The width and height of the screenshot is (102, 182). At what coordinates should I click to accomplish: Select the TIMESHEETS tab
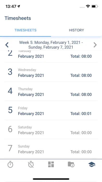coord(25,30)
